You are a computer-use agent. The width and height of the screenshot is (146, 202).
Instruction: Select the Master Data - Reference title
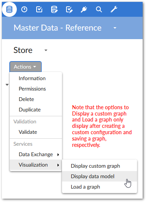[x=58, y=28]
